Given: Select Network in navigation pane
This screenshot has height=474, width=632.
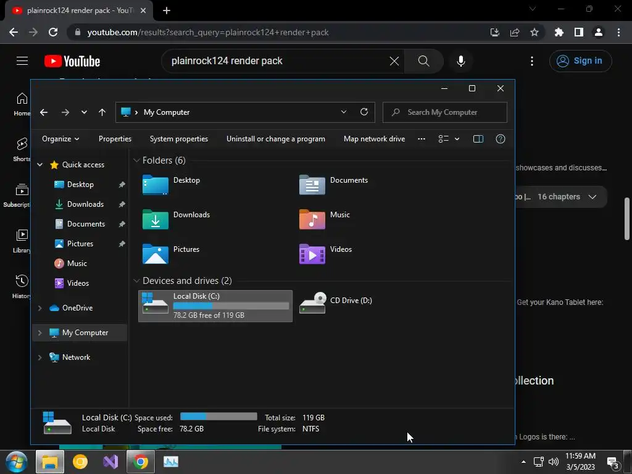Looking at the screenshot, I should [76, 357].
